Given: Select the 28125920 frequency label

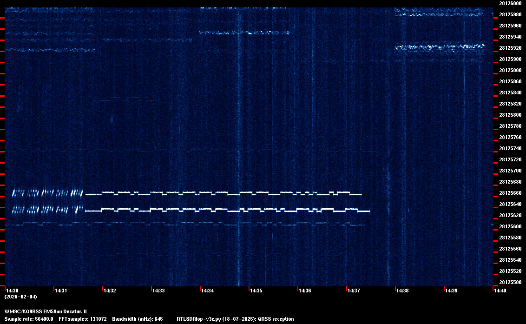Looking at the screenshot, I should click(510, 48).
